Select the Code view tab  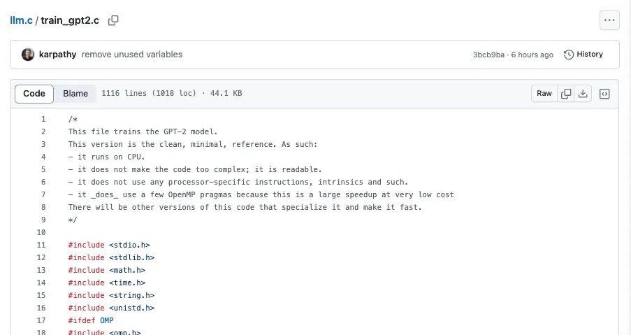34,94
